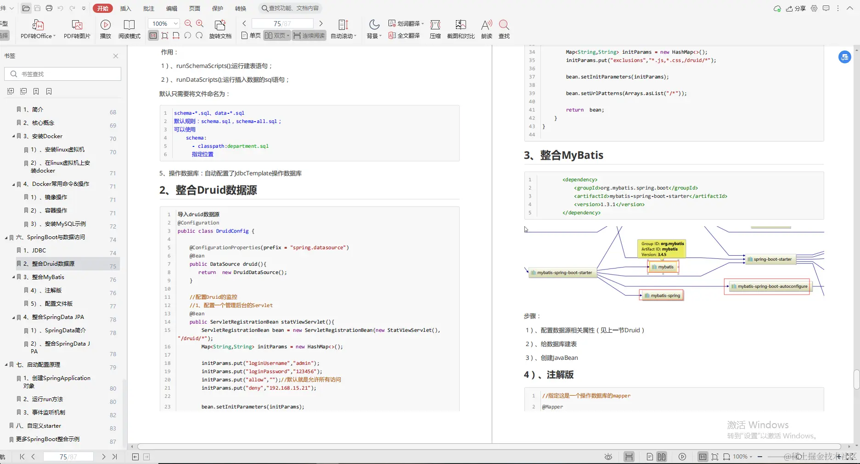Viewport: 860px width, 464px height.
Task: Convert PDF to image (PDF转图片)
Action: click(x=77, y=29)
